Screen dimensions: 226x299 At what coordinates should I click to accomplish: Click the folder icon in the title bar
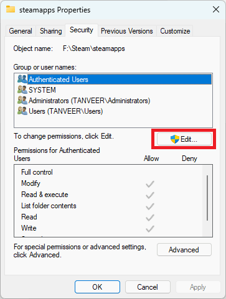(11, 9)
